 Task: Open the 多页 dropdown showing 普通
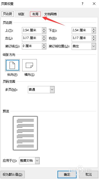pos(41,90)
